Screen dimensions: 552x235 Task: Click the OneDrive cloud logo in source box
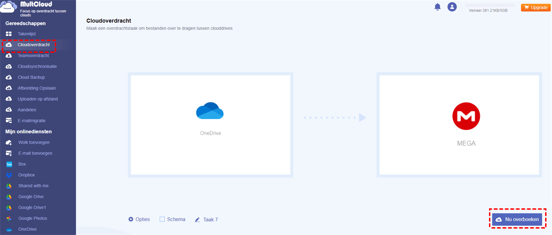tap(210, 111)
